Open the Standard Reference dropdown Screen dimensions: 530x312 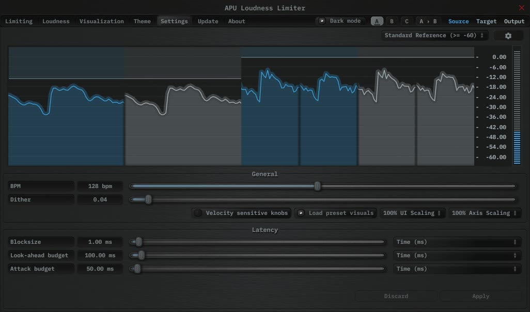pos(434,36)
